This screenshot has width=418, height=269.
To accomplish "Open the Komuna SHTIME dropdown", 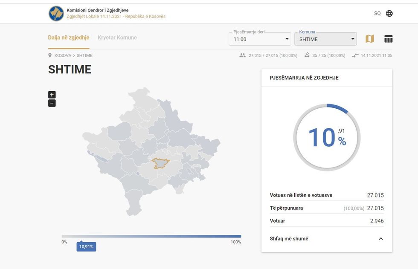I will coord(325,39).
